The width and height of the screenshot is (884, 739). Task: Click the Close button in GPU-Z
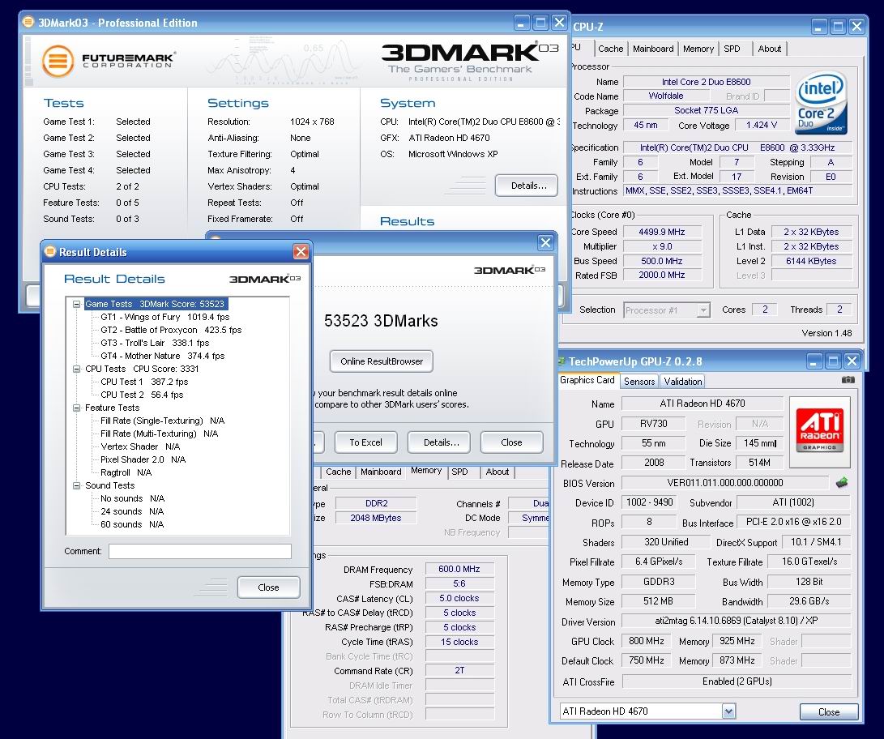(x=829, y=712)
